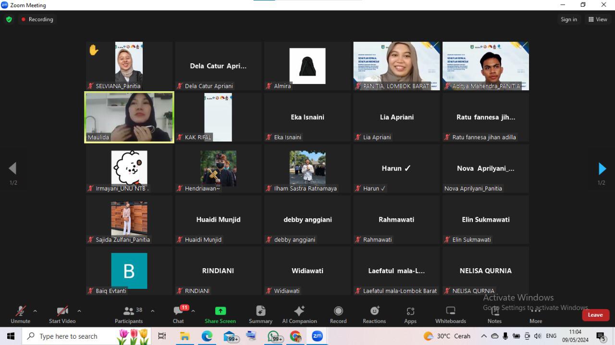
Task: Go to previous gallery page arrow
Action: (x=12, y=168)
